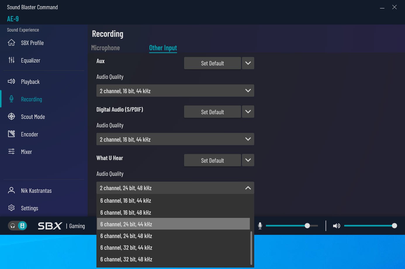Click the SBX logo in bottom bar
This screenshot has width=405, height=269.
click(50, 226)
